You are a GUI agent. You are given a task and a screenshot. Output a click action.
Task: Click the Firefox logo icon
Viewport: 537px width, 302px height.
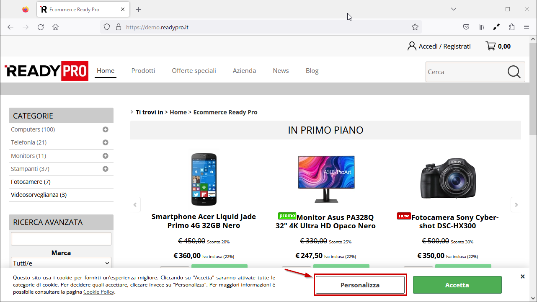(26, 9)
